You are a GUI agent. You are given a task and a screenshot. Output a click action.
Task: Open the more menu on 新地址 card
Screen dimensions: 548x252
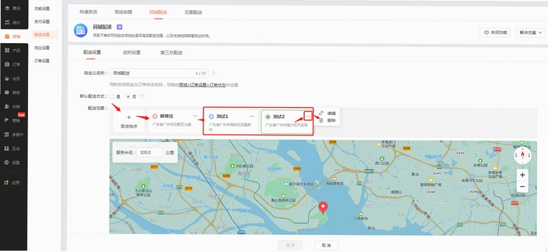[x=195, y=115]
